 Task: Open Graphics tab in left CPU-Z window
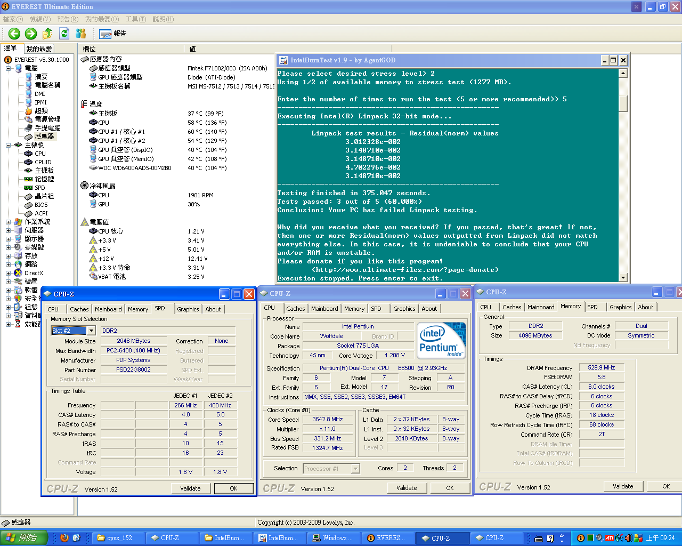click(188, 309)
